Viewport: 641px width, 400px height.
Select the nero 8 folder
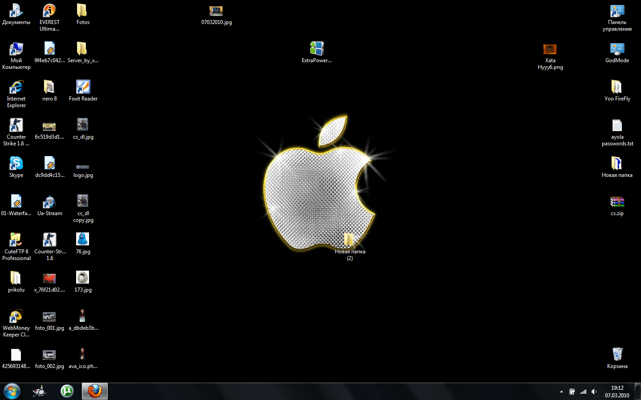click(x=49, y=91)
